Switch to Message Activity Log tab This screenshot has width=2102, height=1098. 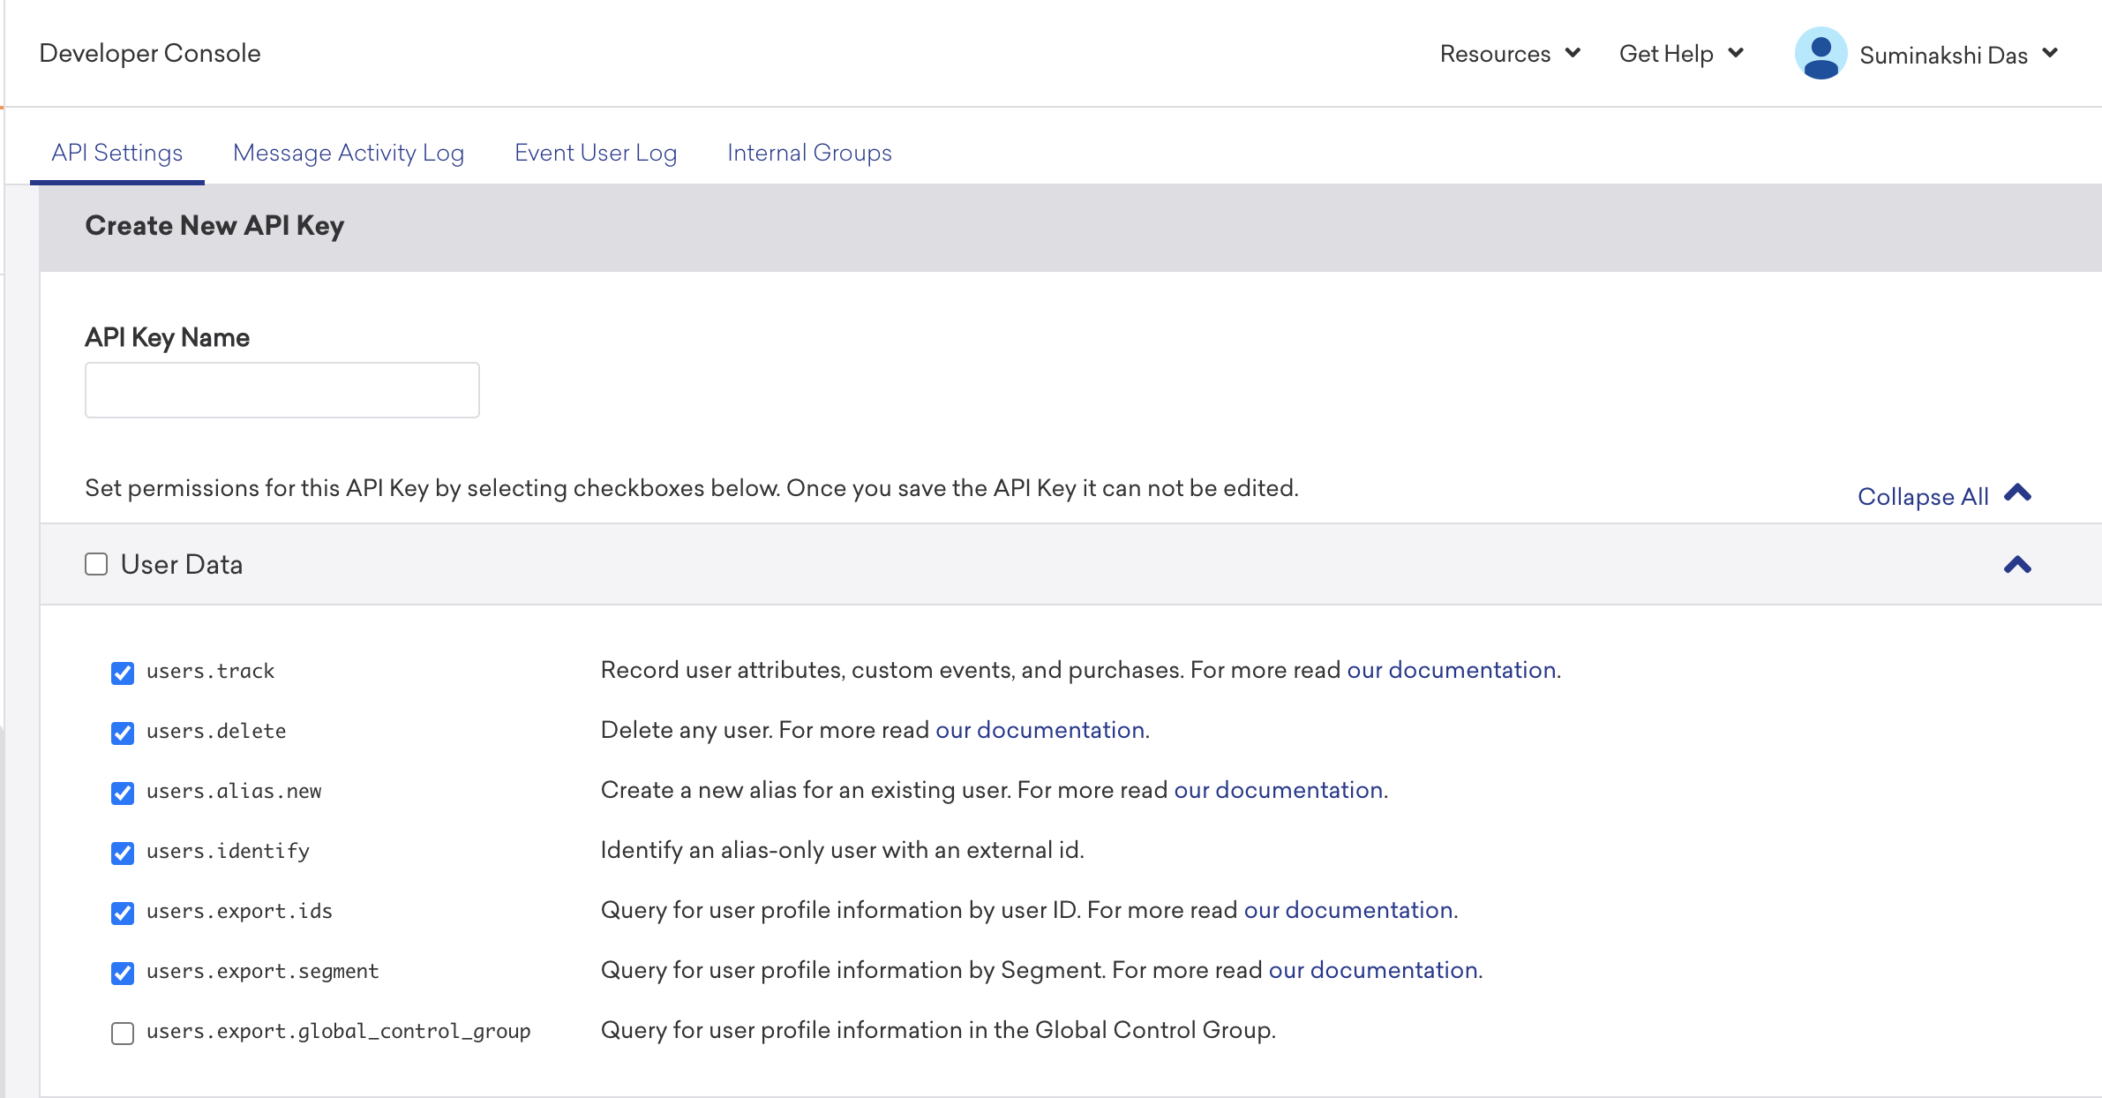(x=348, y=153)
